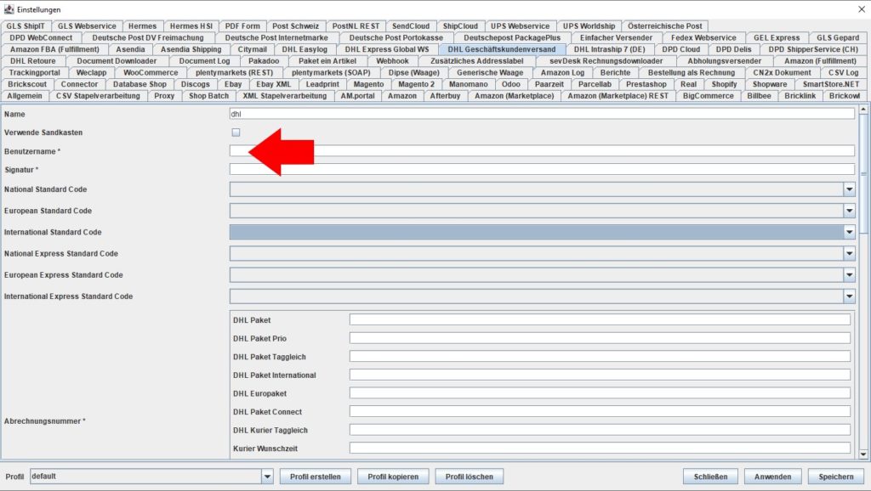Open the Shopify tab
Image resolution: width=871 pixels, height=491 pixels.
tap(724, 84)
